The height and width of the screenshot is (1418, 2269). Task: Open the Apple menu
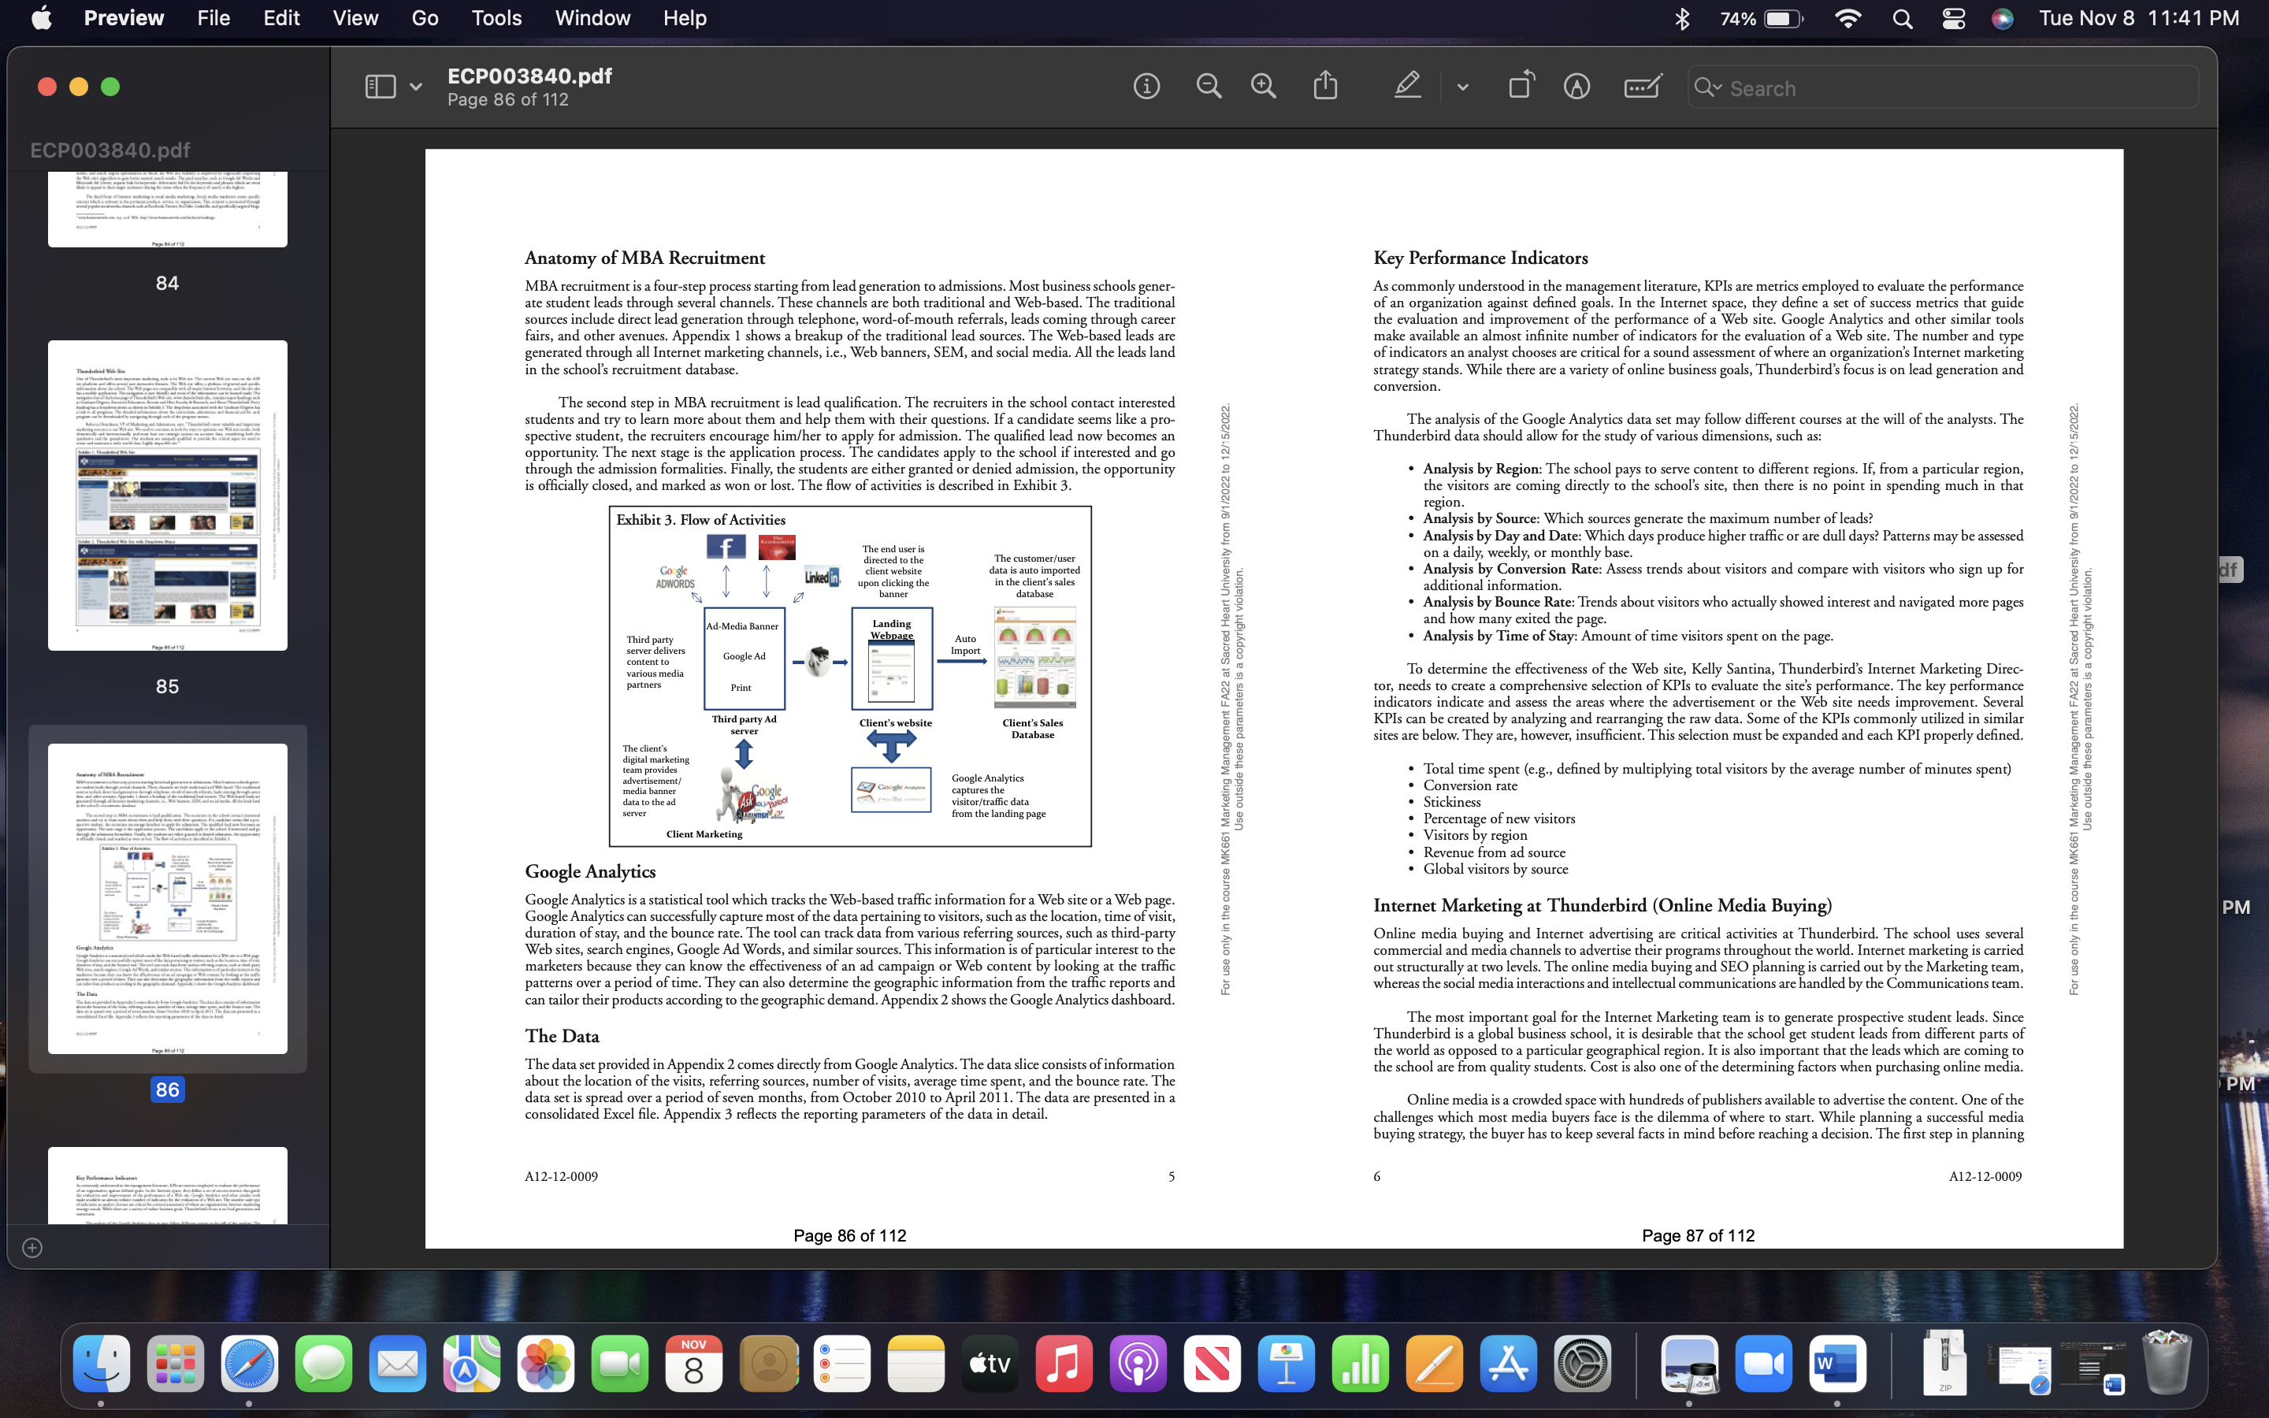tap(43, 18)
